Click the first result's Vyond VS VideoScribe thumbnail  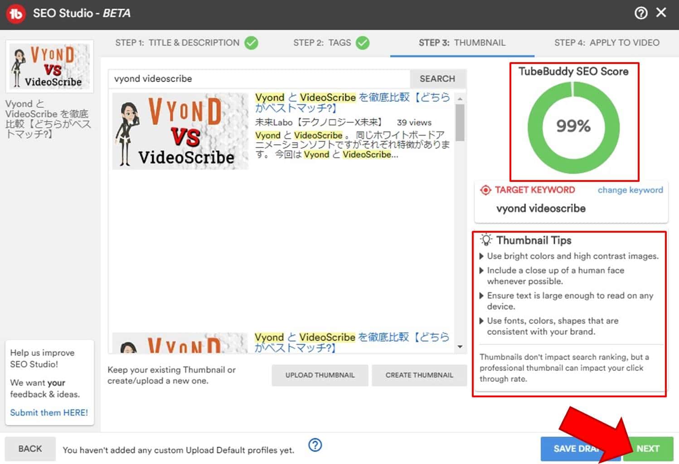click(180, 131)
